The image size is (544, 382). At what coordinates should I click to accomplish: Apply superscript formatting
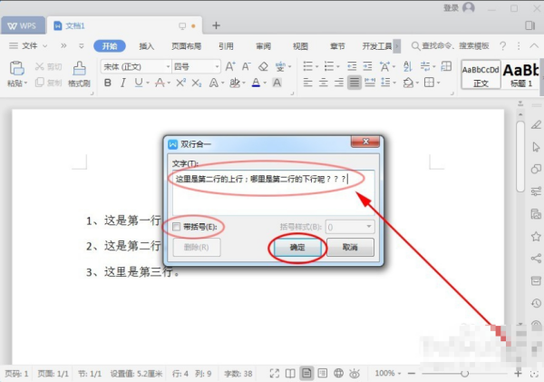pyautogui.click(x=180, y=83)
